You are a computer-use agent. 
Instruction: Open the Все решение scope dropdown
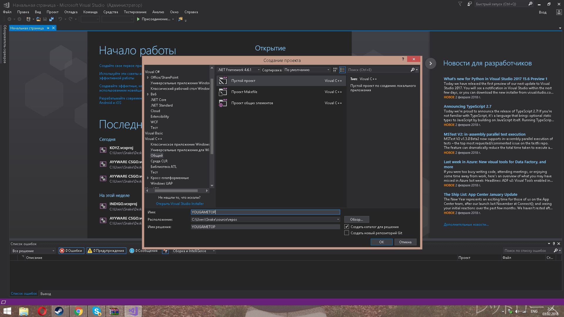tap(33, 251)
